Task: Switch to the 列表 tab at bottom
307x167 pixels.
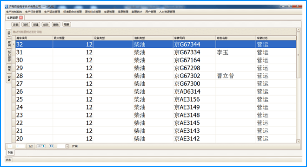Action: [10, 153]
